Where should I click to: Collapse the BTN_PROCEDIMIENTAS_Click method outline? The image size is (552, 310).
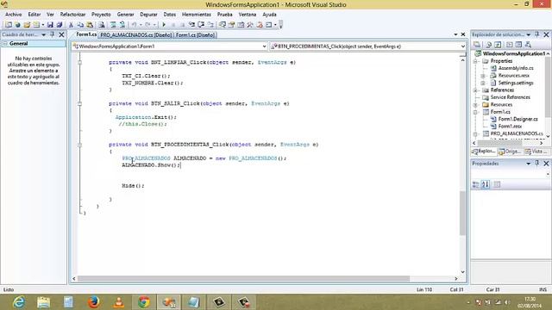(x=80, y=145)
